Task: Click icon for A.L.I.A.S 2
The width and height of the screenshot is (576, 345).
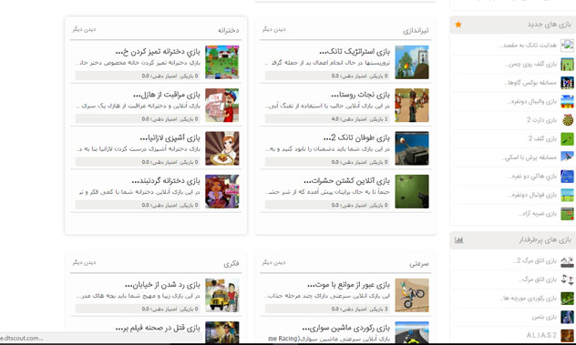Action: click(567, 336)
